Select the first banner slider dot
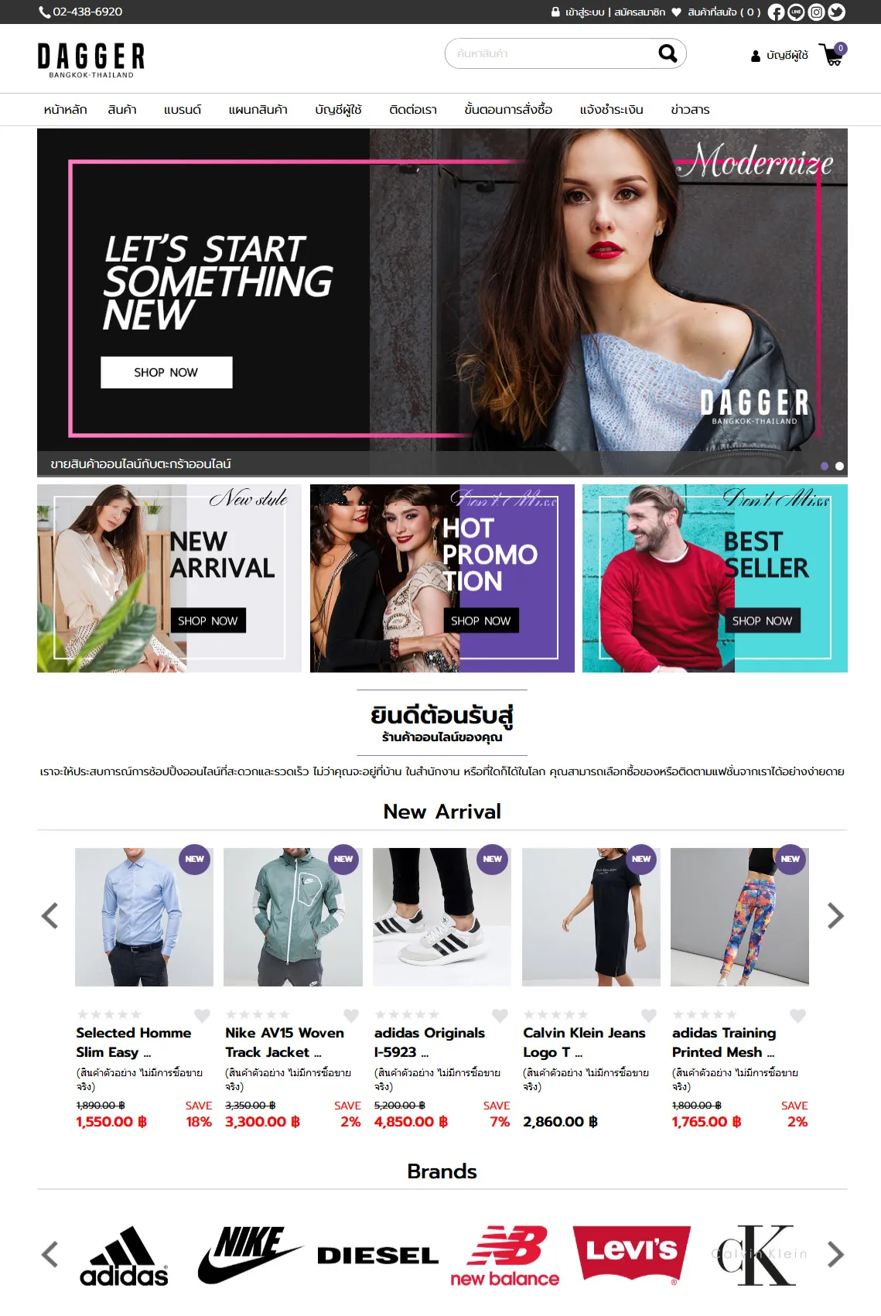The image size is (881, 1316). (x=825, y=466)
